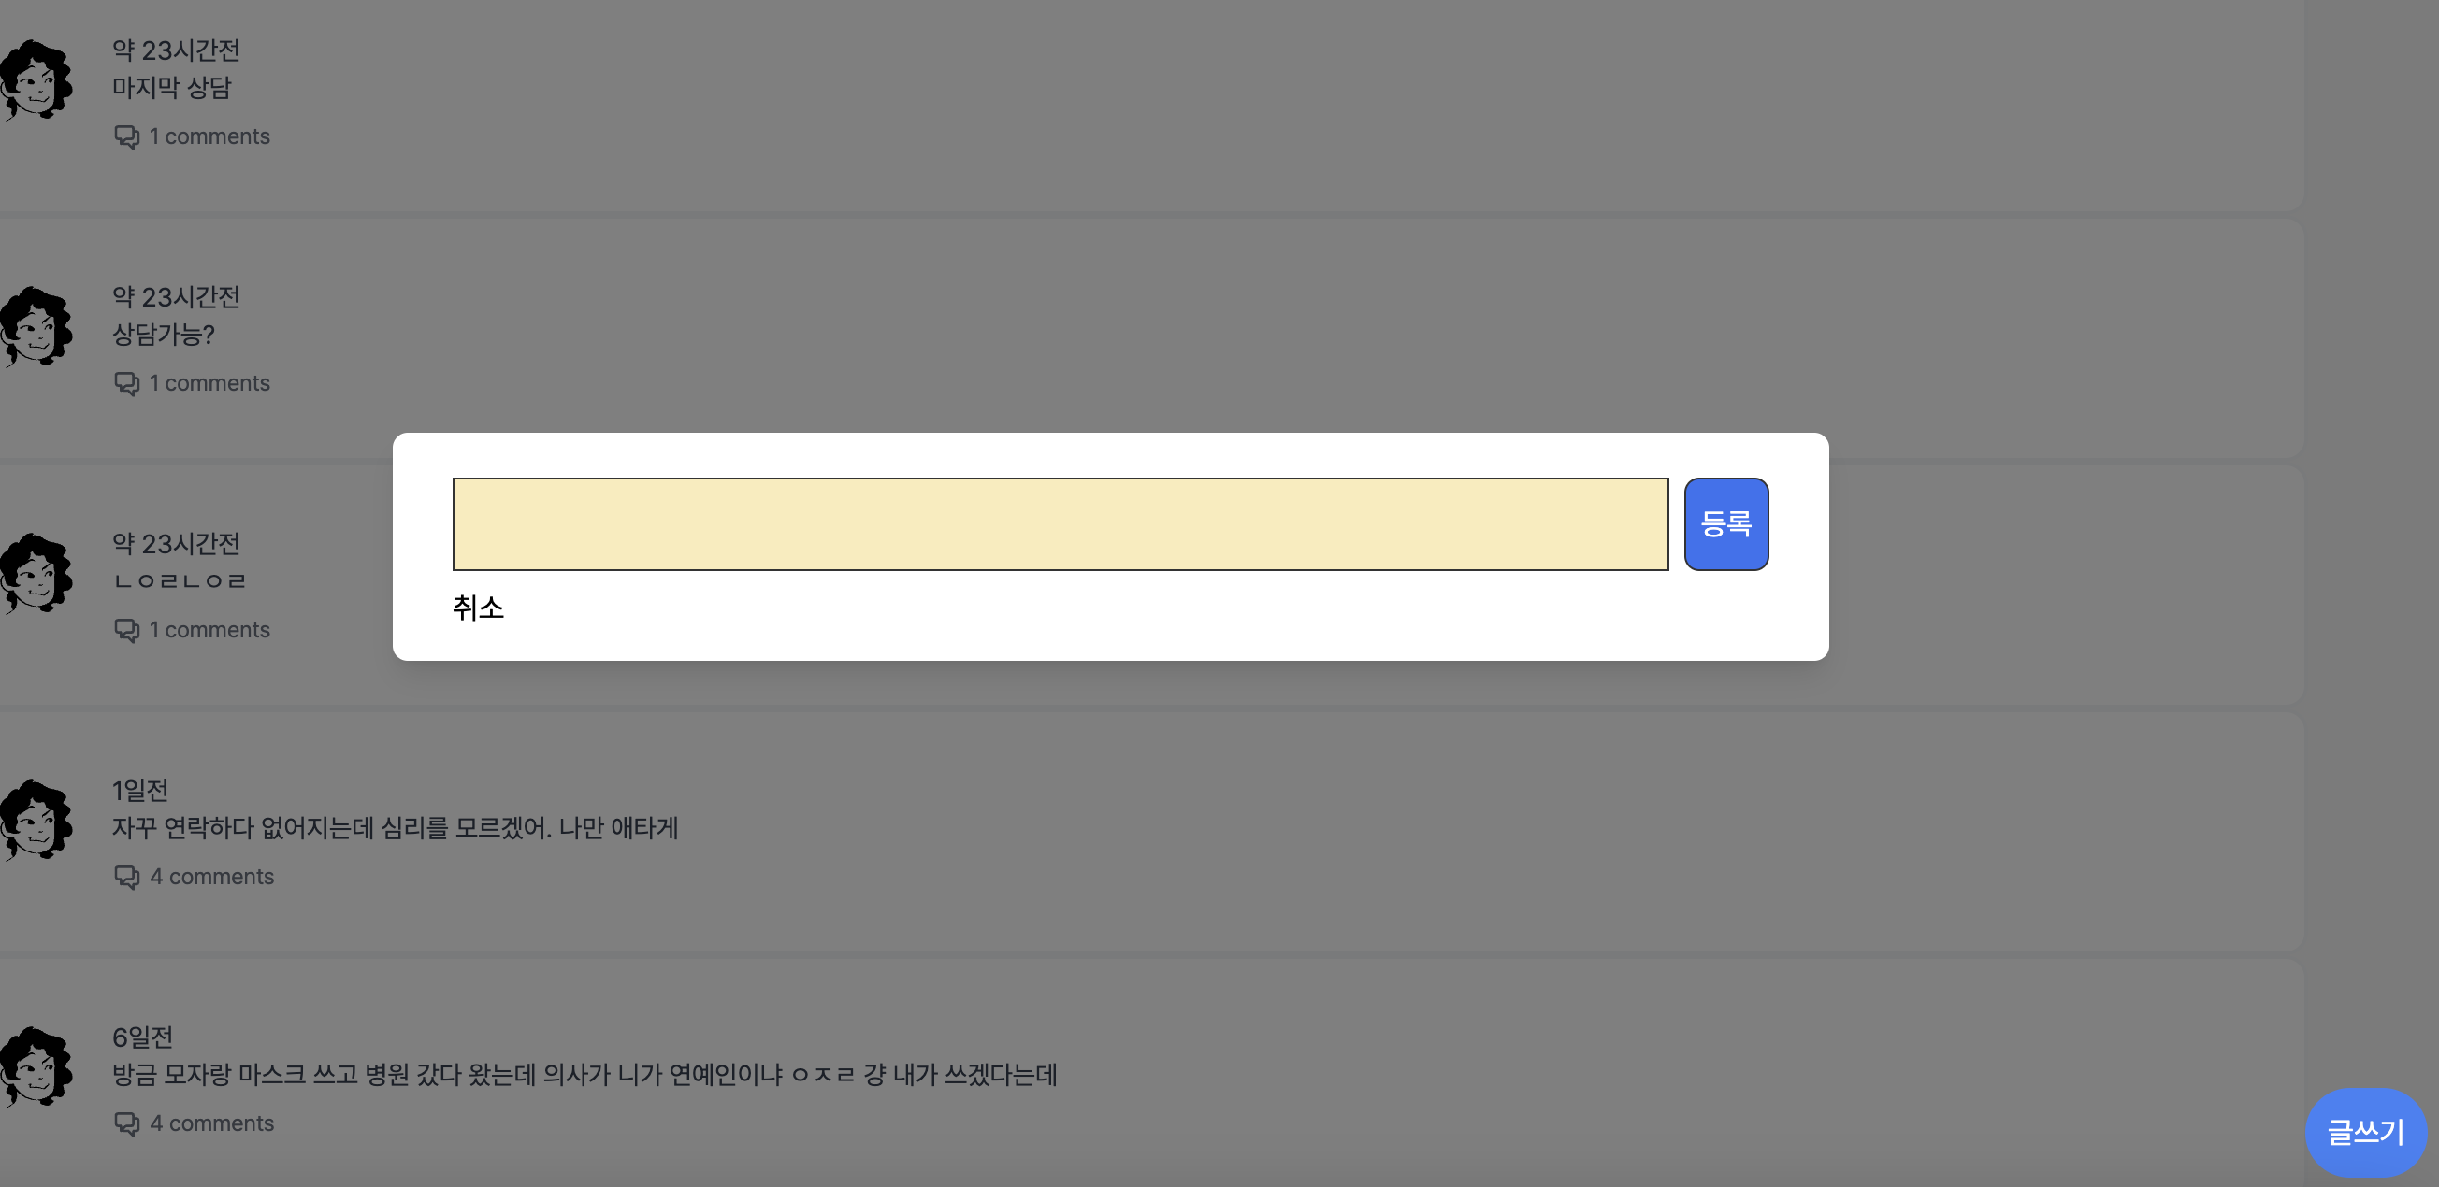Click 취소 to cancel the dialog
This screenshot has height=1187, width=2439.
coord(478,608)
